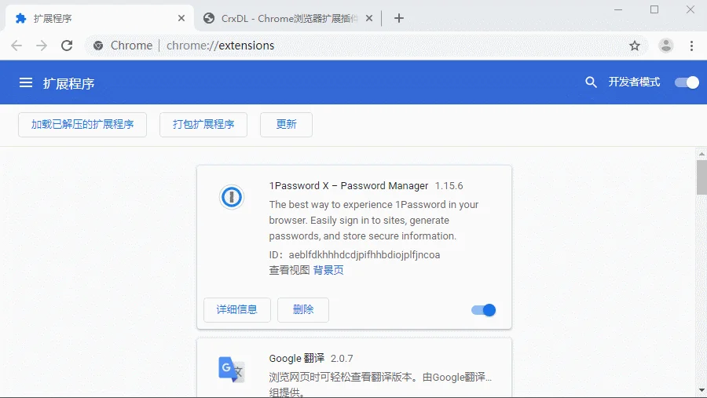Switch to the 扩展程序 tab

pyautogui.click(x=99, y=19)
